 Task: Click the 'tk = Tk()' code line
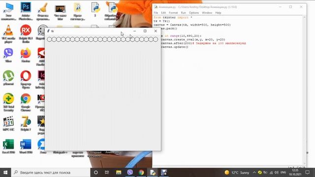pos(162,21)
